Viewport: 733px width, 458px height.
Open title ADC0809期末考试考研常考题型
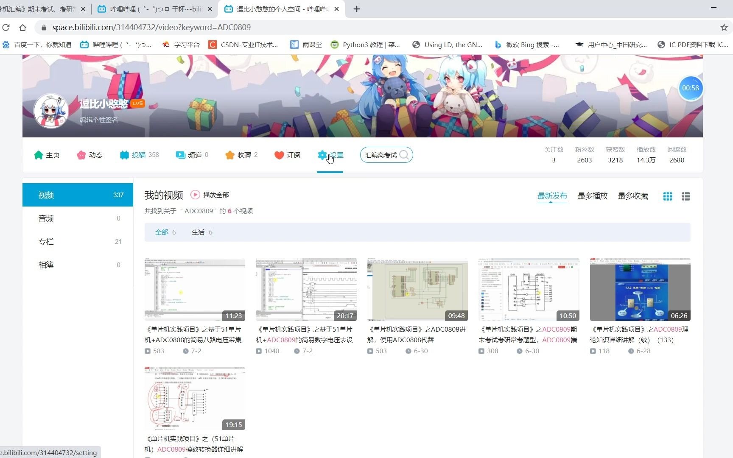tap(528, 335)
